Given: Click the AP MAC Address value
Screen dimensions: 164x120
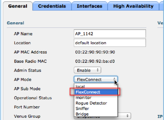Looking at the screenshot, I should 95,52.
